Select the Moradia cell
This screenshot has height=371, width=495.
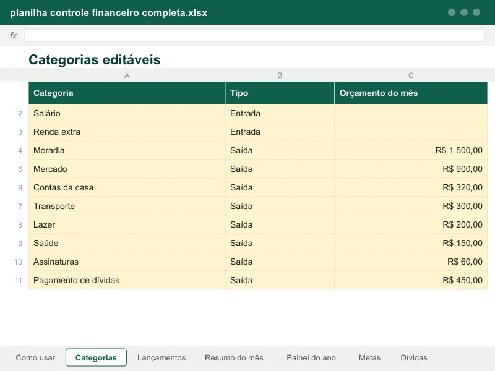[x=127, y=150]
